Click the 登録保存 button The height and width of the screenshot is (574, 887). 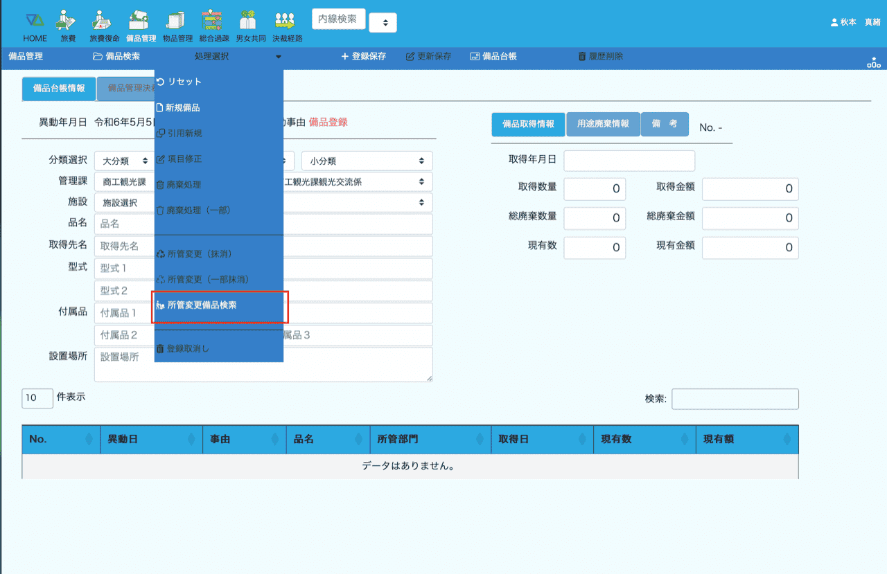click(364, 57)
